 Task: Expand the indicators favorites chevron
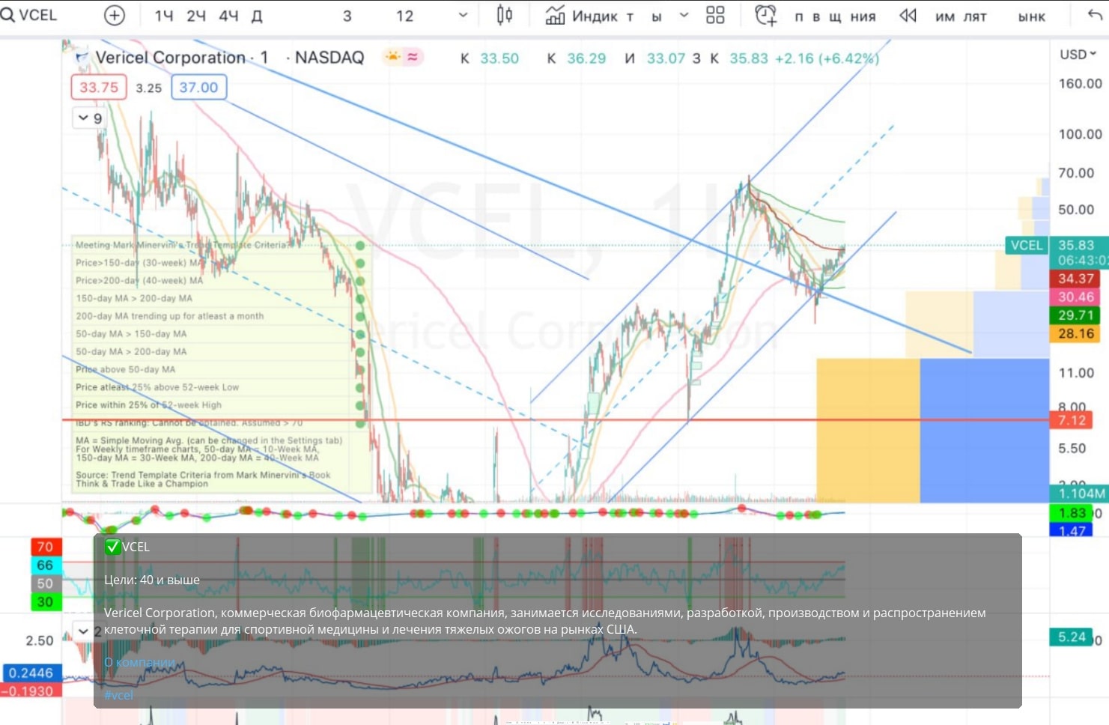[684, 15]
